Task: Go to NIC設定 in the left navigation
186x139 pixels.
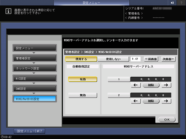Action: pos(35,78)
